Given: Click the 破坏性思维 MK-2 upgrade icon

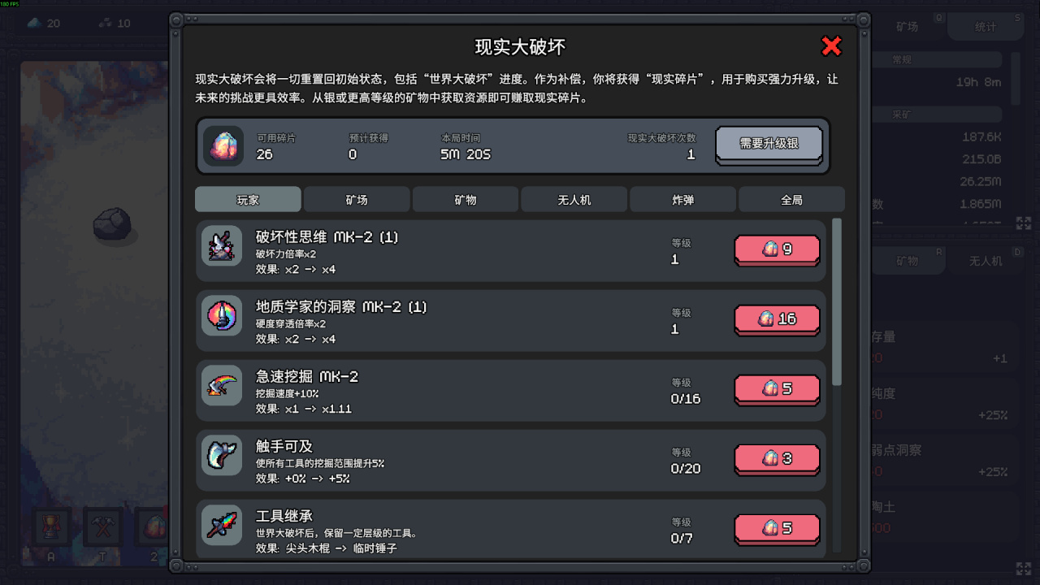Looking at the screenshot, I should (x=222, y=246).
